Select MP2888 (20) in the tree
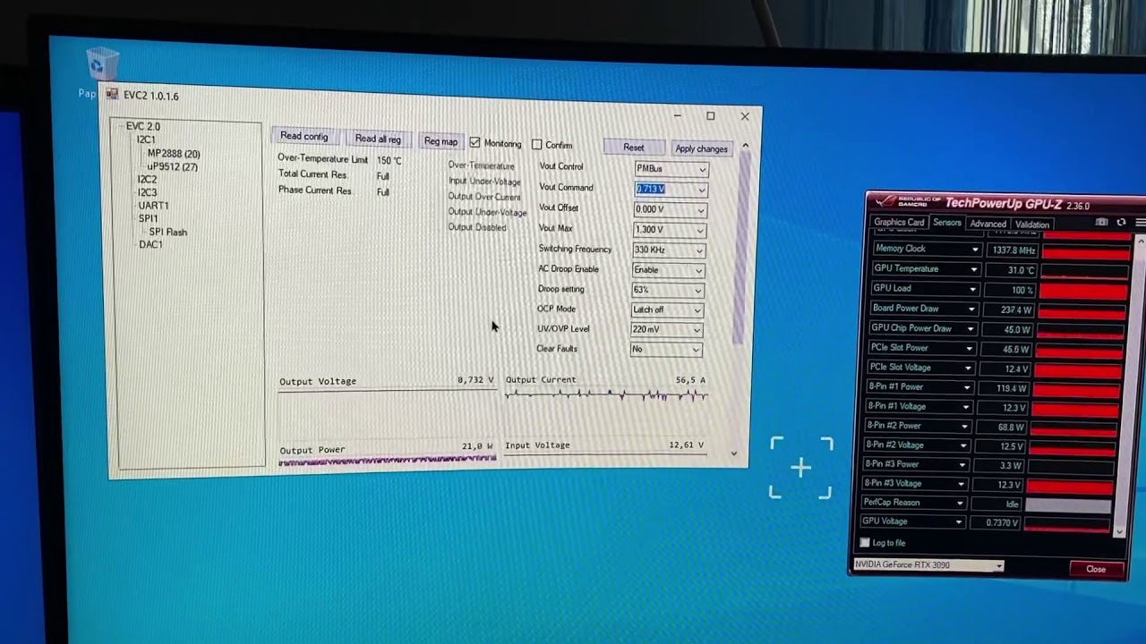The width and height of the screenshot is (1146, 644). [174, 154]
